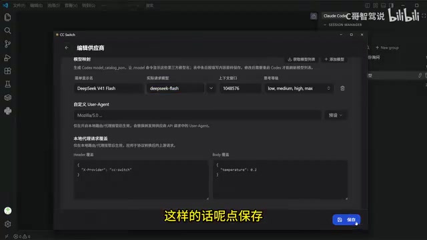Open VS Code Source Control view
This screenshot has height=240, width=427.
pyautogui.click(x=7, y=44)
